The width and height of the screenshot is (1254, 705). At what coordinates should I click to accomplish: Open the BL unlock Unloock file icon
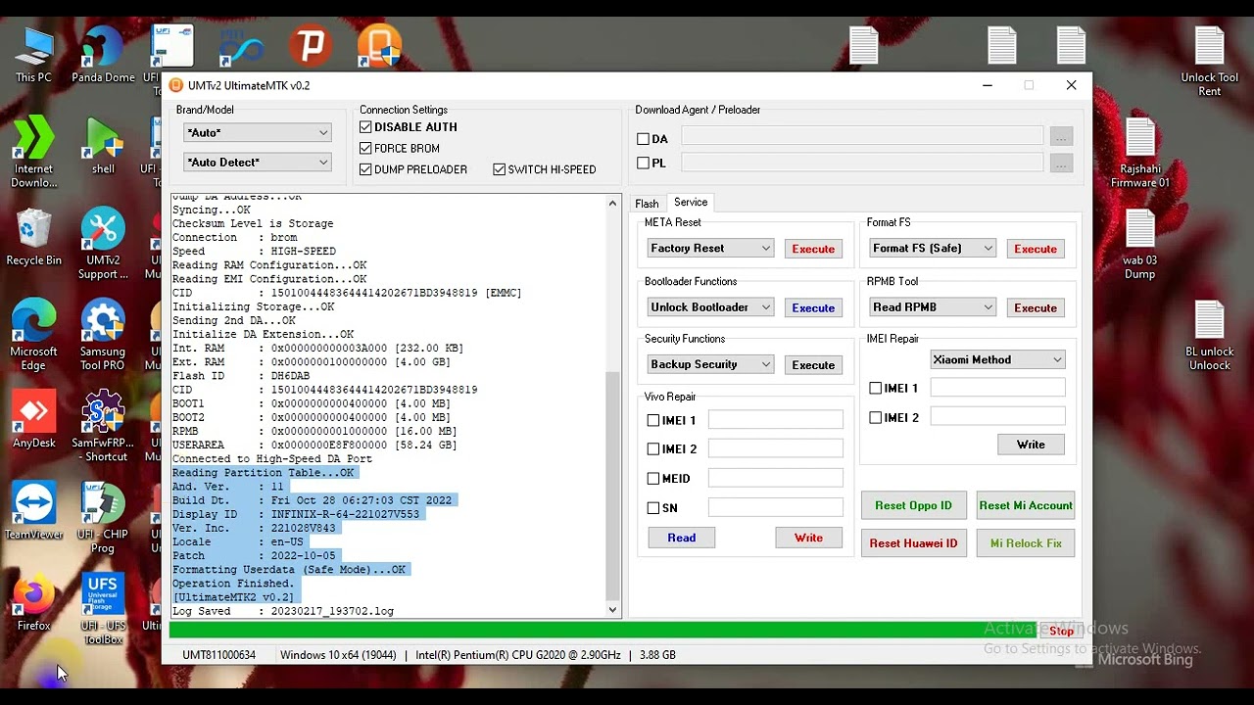tap(1210, 335)
